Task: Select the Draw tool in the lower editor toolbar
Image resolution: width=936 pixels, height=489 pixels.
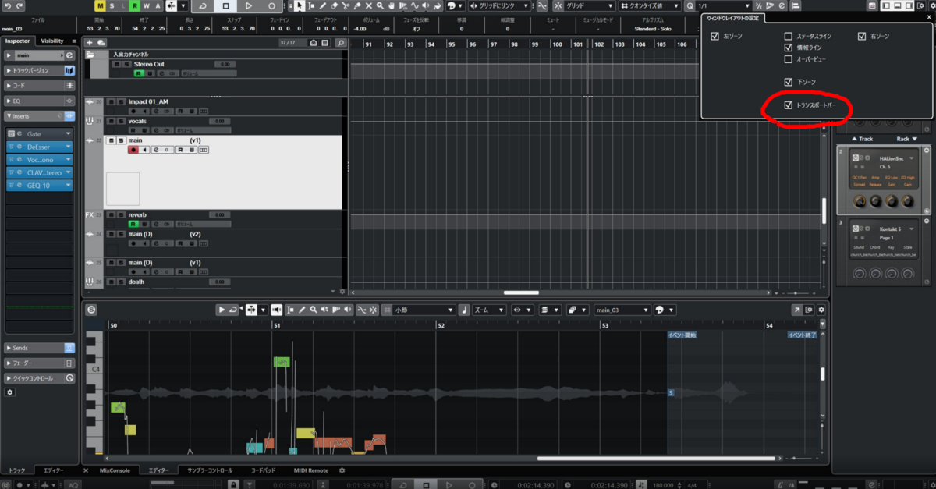Action: [302, 309]
